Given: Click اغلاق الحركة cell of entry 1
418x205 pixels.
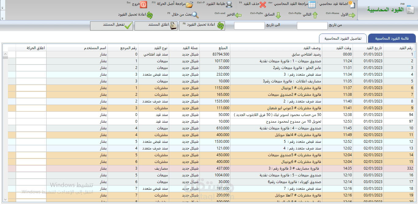Looking at the screenshot, I should pyautogui.click(x=31, y=54).
